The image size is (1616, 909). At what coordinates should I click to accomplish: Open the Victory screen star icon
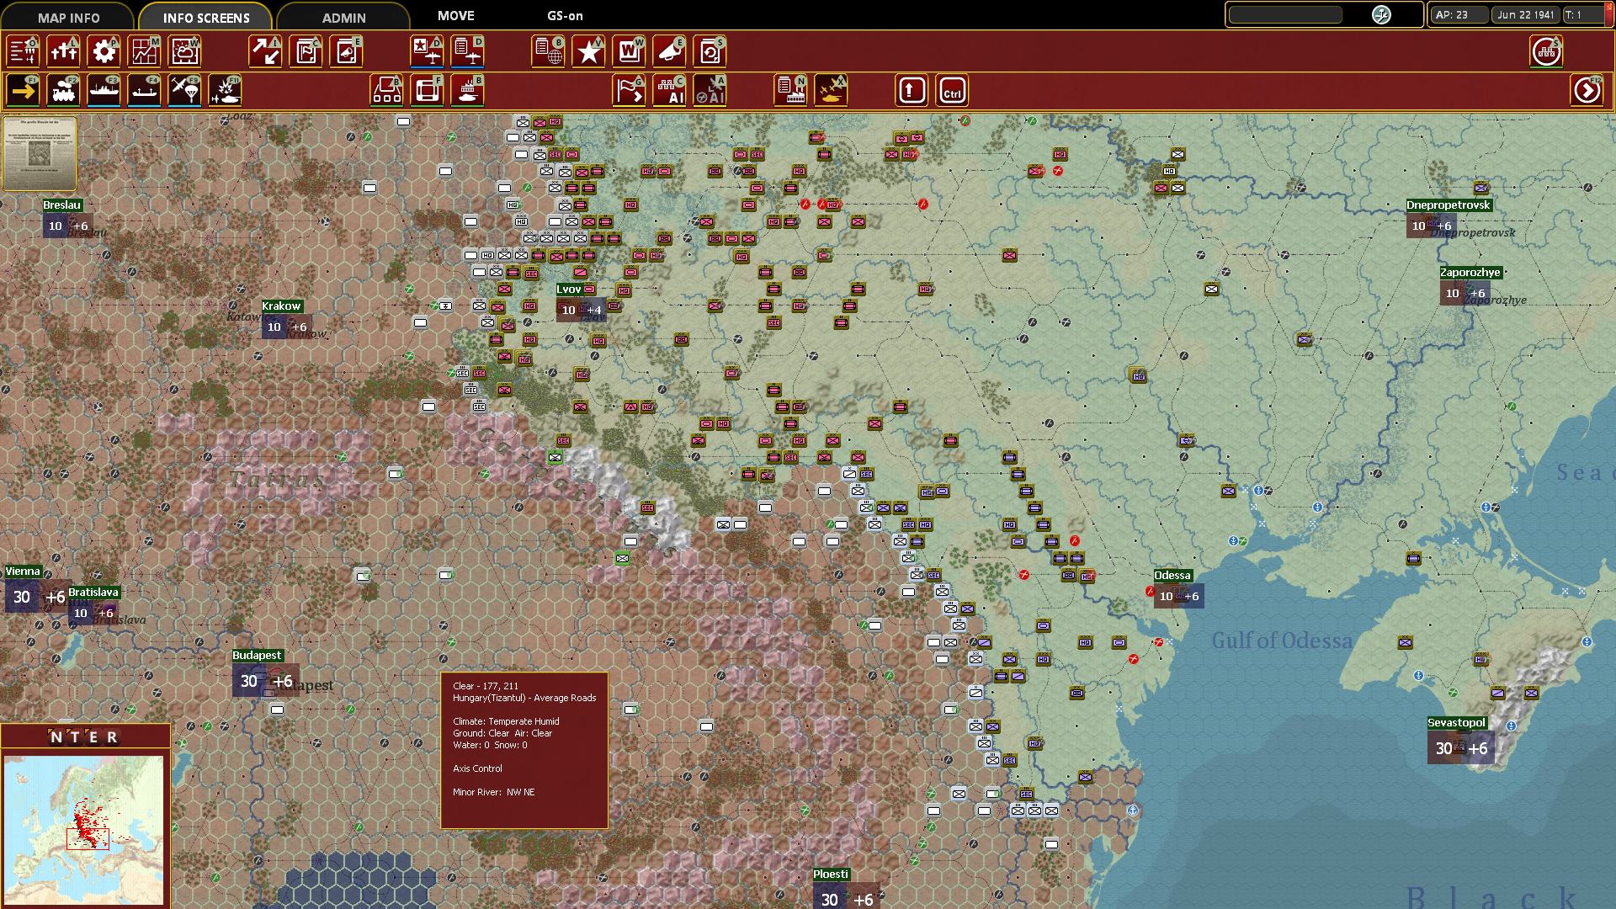tap(588, 51)
